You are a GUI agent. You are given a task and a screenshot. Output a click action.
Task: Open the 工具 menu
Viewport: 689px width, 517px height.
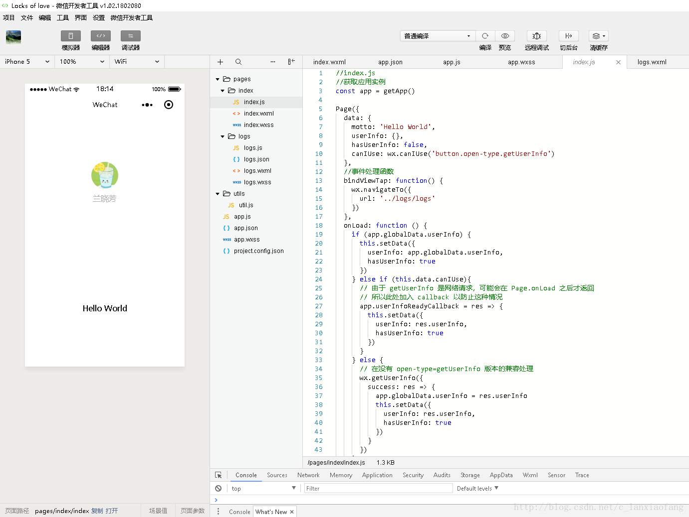pyautogui.click(x=63, y=18)
